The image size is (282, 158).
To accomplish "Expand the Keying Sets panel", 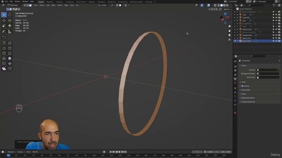I will click(246, 90).
